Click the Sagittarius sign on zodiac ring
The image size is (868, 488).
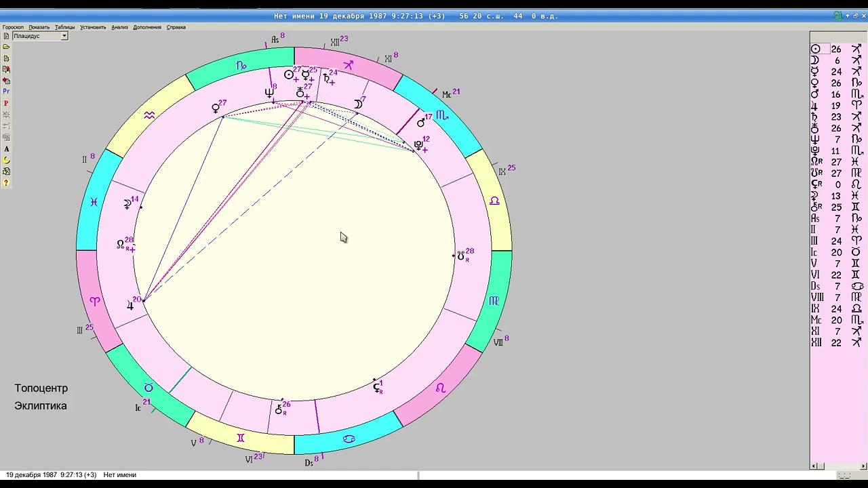348,65
